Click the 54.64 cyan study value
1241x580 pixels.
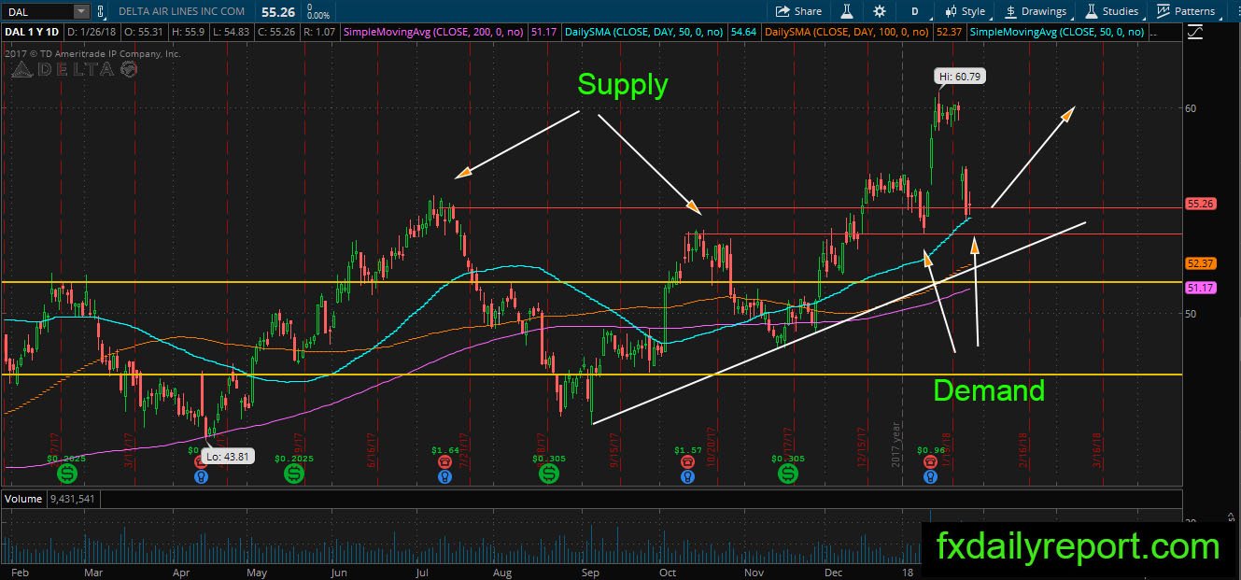point(743,33)
